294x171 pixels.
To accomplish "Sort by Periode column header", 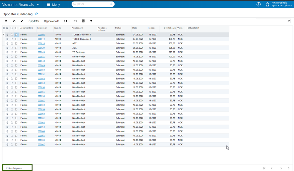I will click(152, 28).
